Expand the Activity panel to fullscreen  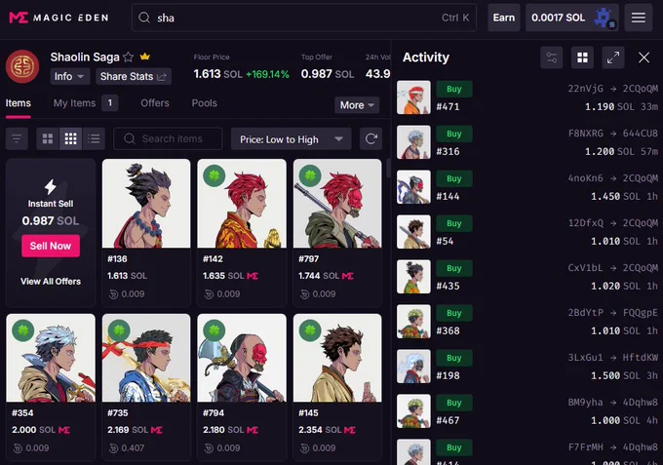point(613,58)
